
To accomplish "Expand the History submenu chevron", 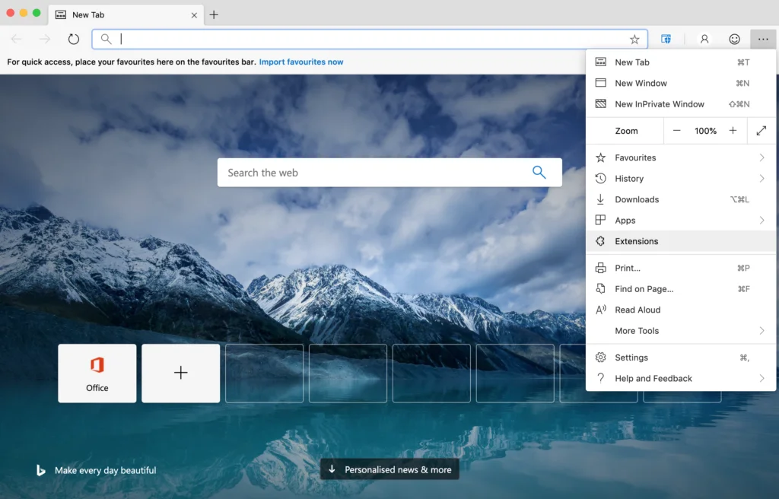I will (x=762, y=179).
